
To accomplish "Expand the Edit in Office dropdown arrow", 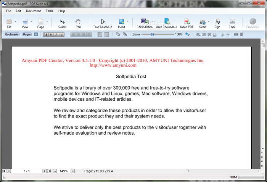I will pos(153,21).
